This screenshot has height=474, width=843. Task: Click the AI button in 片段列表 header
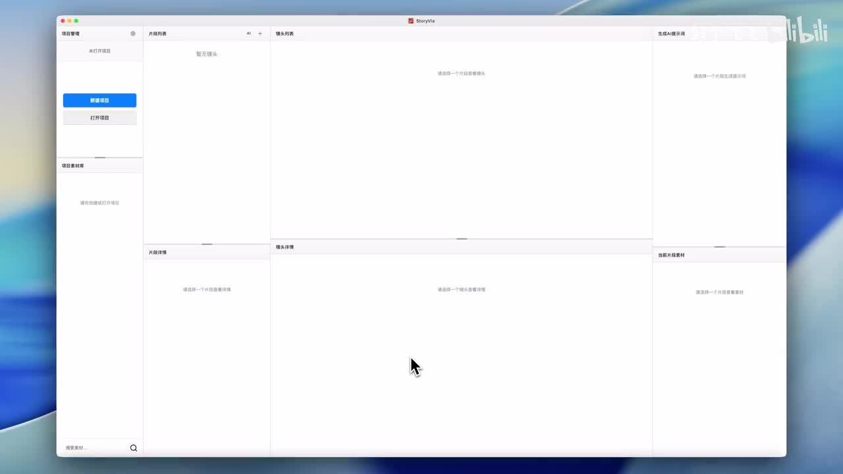point(249,34)
